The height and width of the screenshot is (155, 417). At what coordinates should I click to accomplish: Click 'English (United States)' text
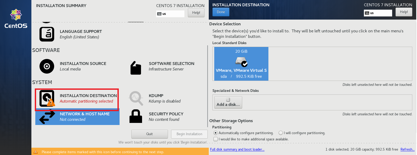[x=79, y=37]
